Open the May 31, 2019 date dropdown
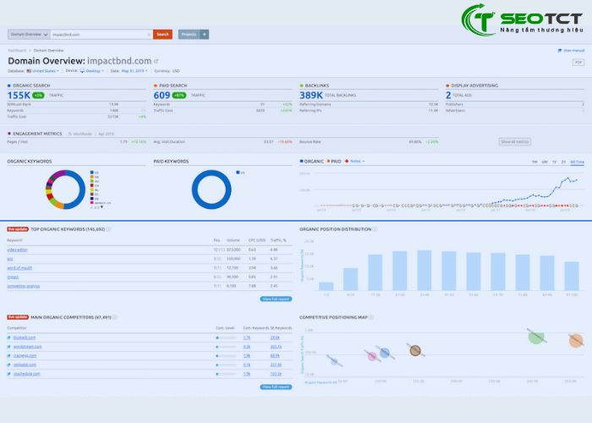The height and width of the screenshot is (423, 592). [x=134, y=71]
